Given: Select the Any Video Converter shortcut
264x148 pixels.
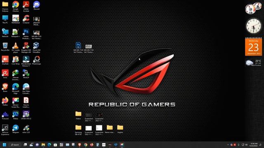Looking at the screenshot, I should pos(26,89).
